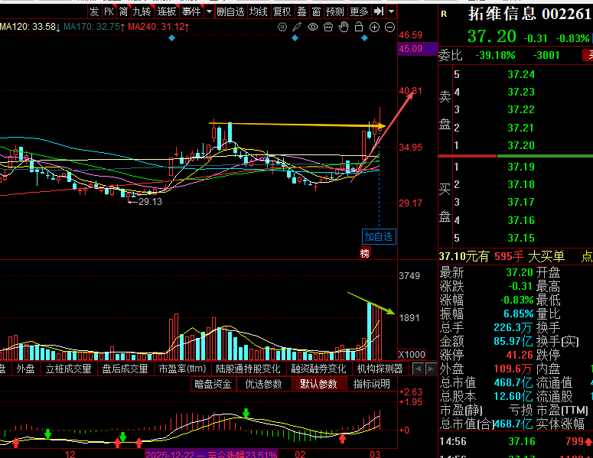The width and height of the screenshot is (593, 458).
Task: Select the 优选参数 option
Action: pos(263,384)
